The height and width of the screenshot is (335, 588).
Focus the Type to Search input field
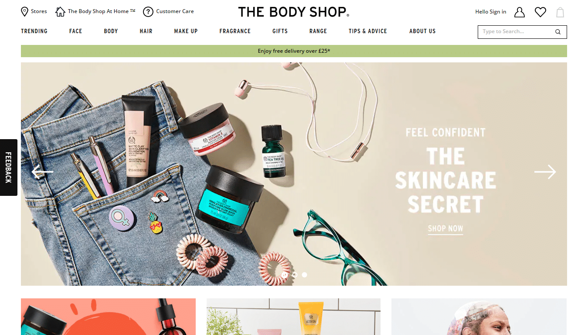point(516,32)
